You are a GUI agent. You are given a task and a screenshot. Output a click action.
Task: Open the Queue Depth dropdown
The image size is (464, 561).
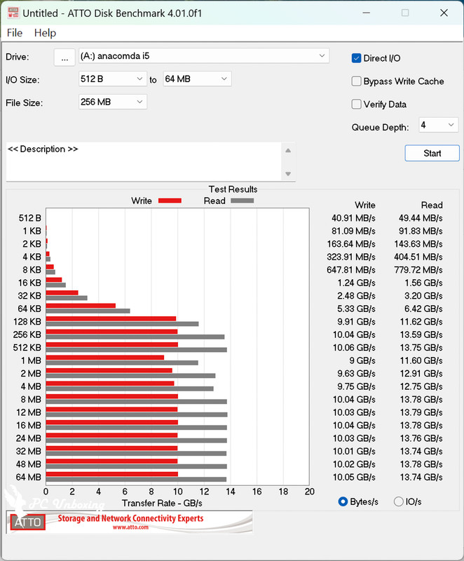point(438,125)
